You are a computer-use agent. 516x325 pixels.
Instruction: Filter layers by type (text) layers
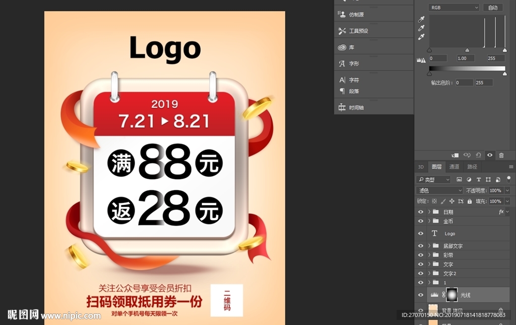479,180
